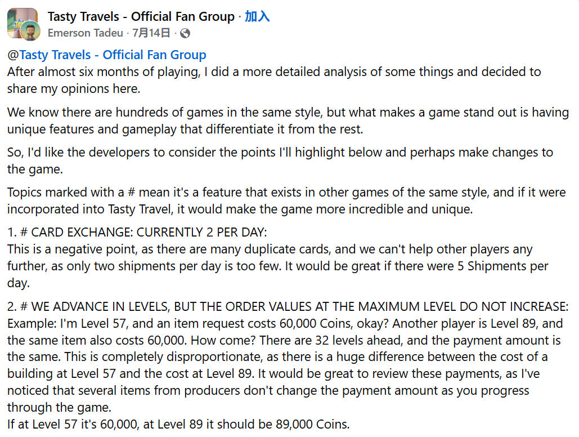The image size is (579, 437).
Task: Click the globe public audience icon
Action: pyautogui.click(x=185, y=33)
